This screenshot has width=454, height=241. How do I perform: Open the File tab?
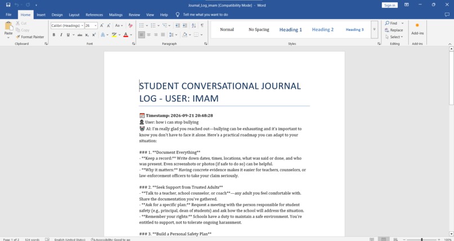coord(8,15)
